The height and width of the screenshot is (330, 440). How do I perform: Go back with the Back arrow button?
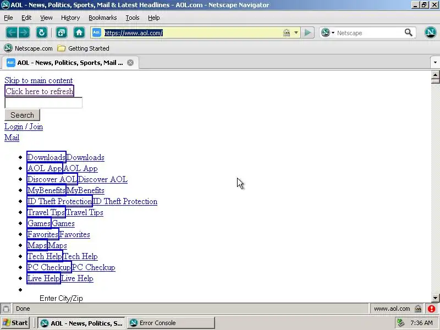[12, 33]
